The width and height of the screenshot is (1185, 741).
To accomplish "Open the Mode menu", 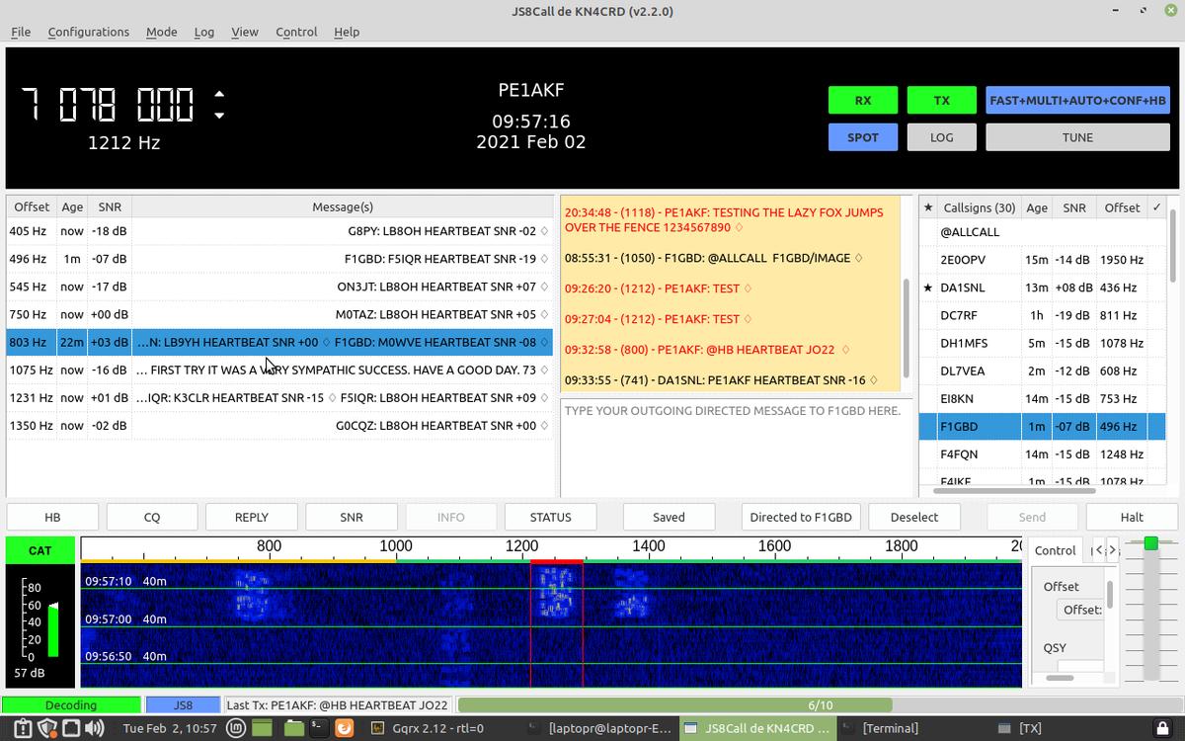I will pyautogui.click(x=162, y=32).
